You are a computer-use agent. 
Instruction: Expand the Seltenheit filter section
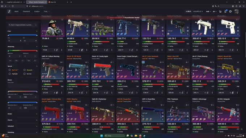(x=22, y=126)
